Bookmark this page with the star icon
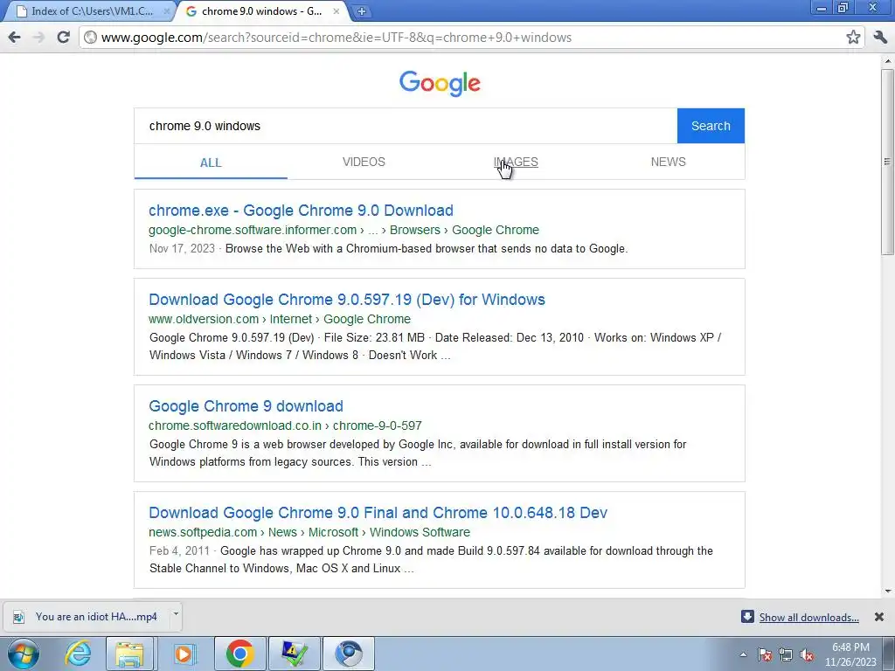Image resolution: width=895 pixels, height=671 pixels. (x=853, y=38)
